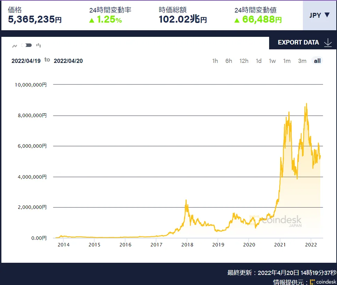Switch to the 12h time range
Viewport: 337px width, 285px height.
(x=244, y=61)
